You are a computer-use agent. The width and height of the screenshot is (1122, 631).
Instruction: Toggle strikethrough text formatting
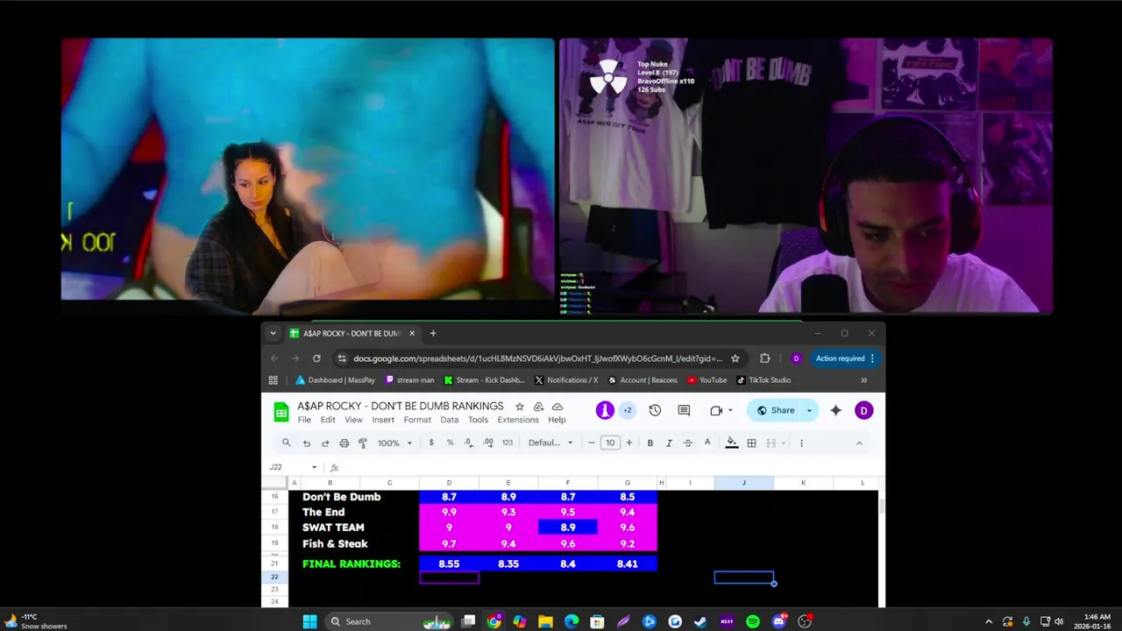[x=688, y=443]
